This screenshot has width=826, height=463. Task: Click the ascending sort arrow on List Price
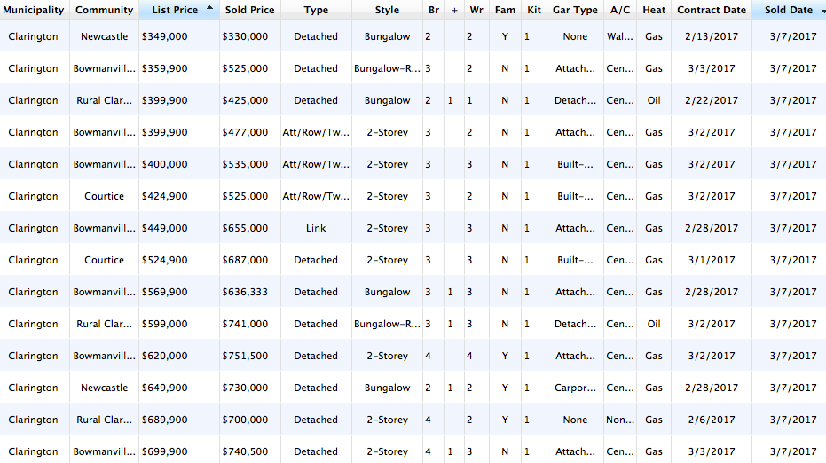pyautogui.click(x=209, y=8)
